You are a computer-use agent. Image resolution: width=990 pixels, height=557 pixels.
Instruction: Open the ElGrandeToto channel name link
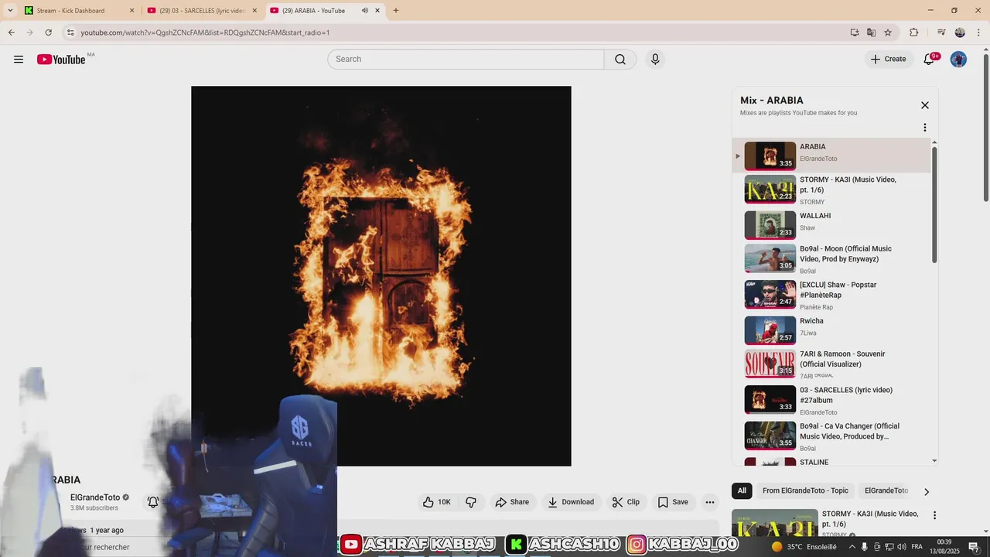click(x=95, y=497)
